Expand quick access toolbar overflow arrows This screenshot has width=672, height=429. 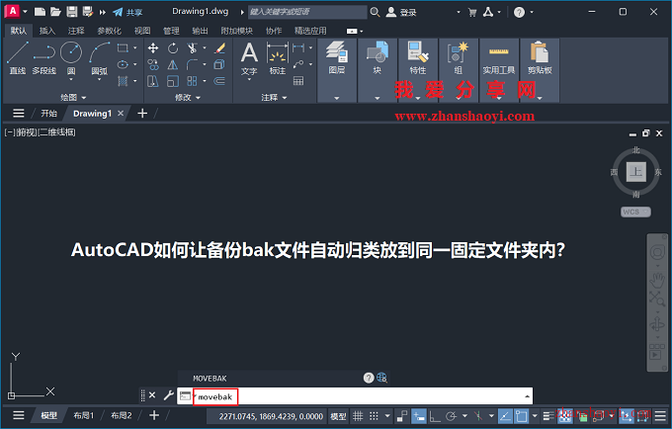103,12
